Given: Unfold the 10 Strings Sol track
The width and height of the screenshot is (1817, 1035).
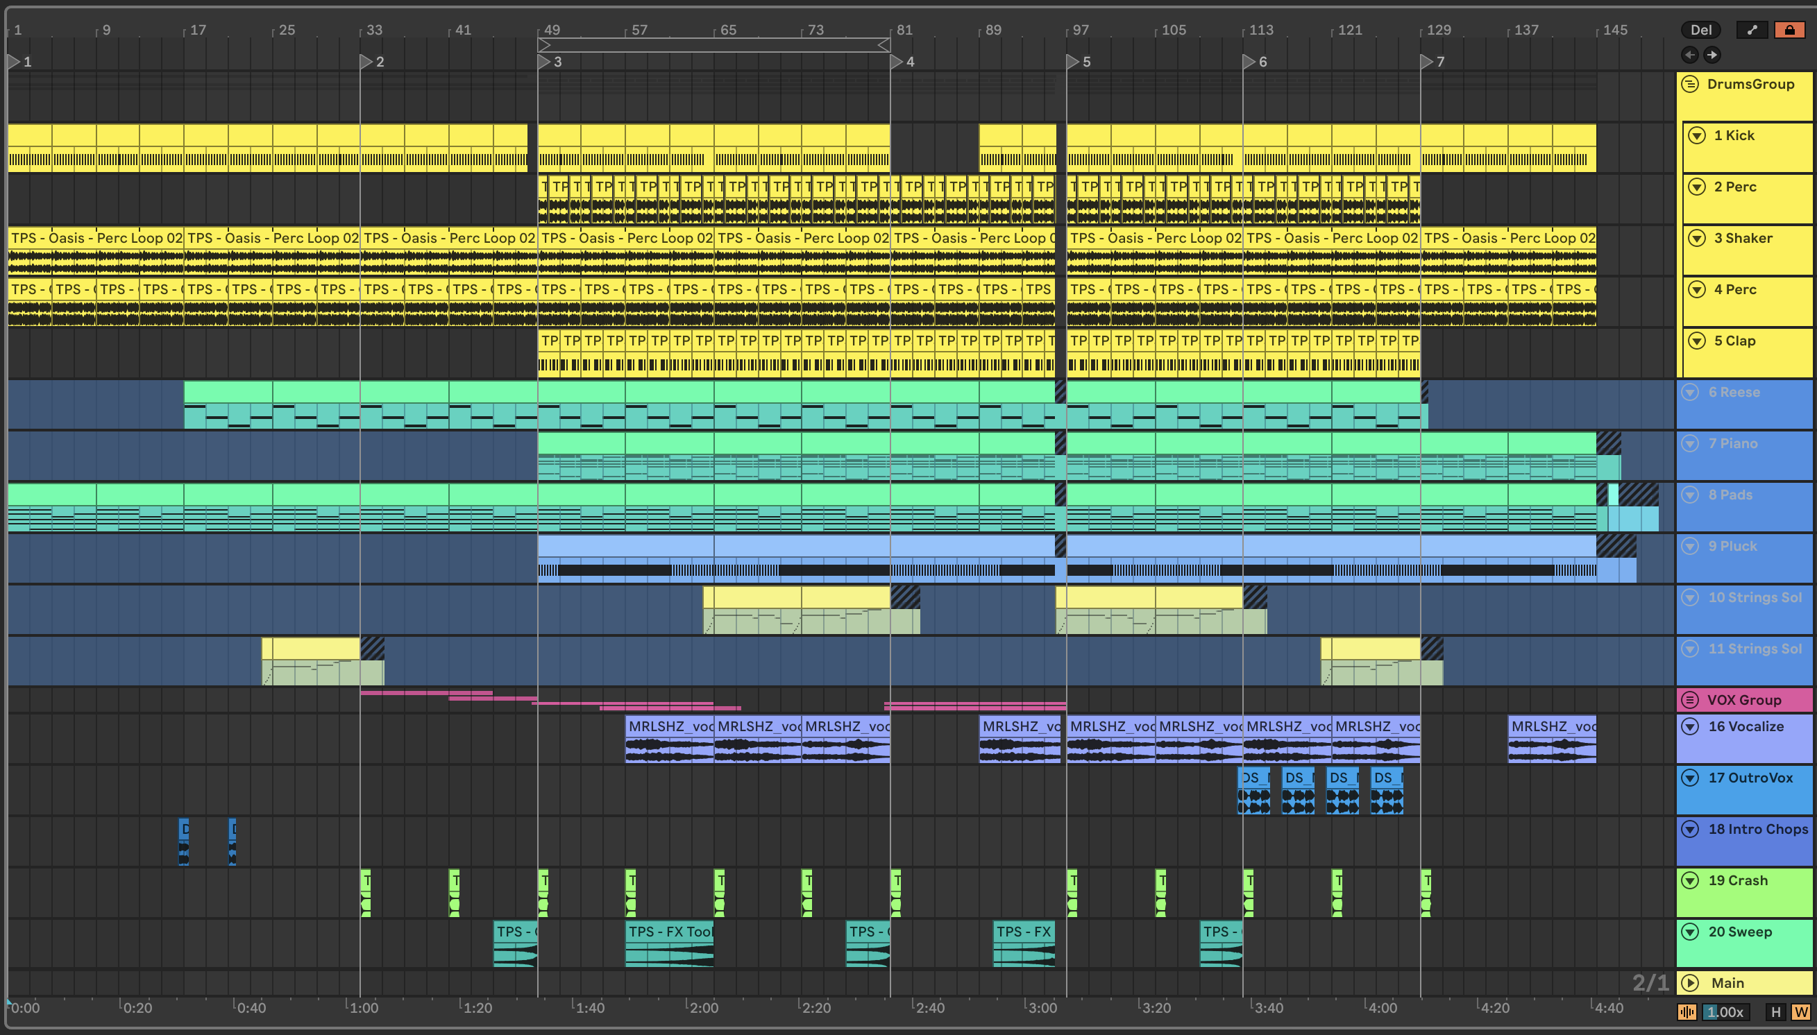Looking at the screenshot, I should click(x=1691, y=597).
